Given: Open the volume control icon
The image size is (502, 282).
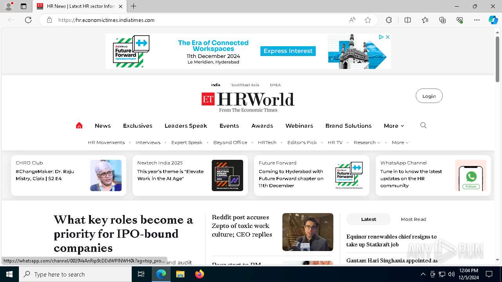Looking at the screenshot, I should point(451,274).
